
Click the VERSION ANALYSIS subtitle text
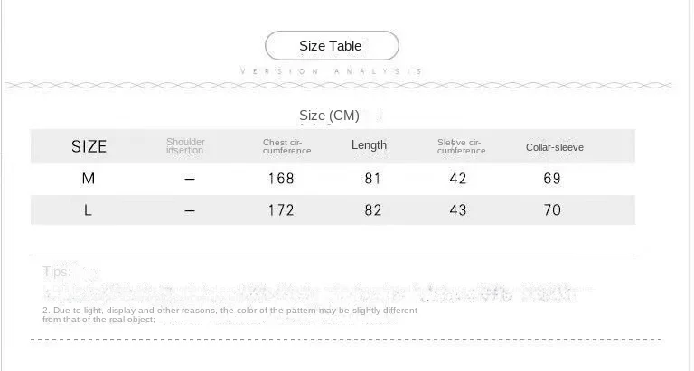tap(332, 71)
